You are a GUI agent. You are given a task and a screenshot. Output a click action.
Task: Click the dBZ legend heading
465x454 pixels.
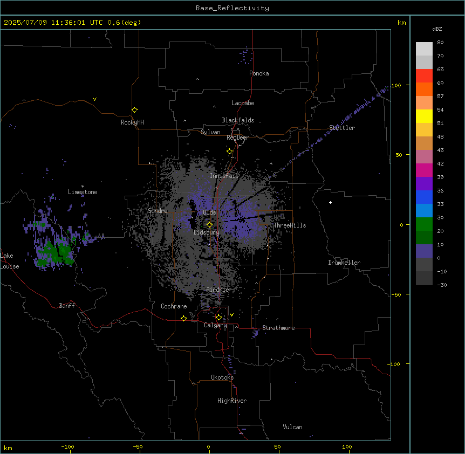click(437, 29)
